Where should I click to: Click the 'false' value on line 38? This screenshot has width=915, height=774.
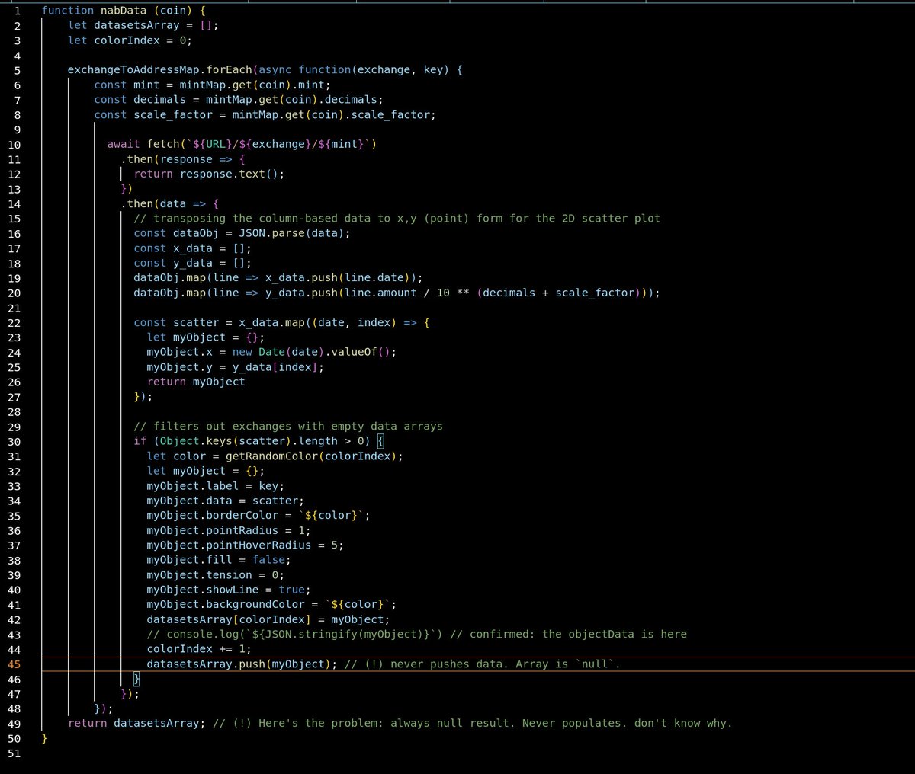268,560
